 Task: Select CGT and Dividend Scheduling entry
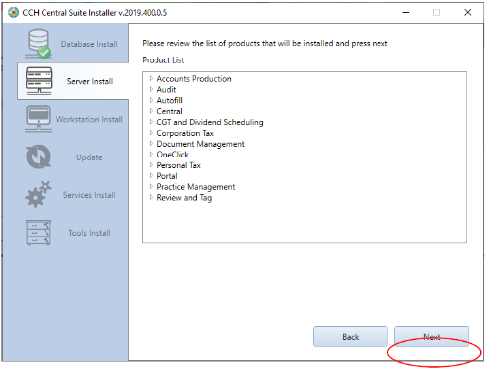click(x=210, y=122)
